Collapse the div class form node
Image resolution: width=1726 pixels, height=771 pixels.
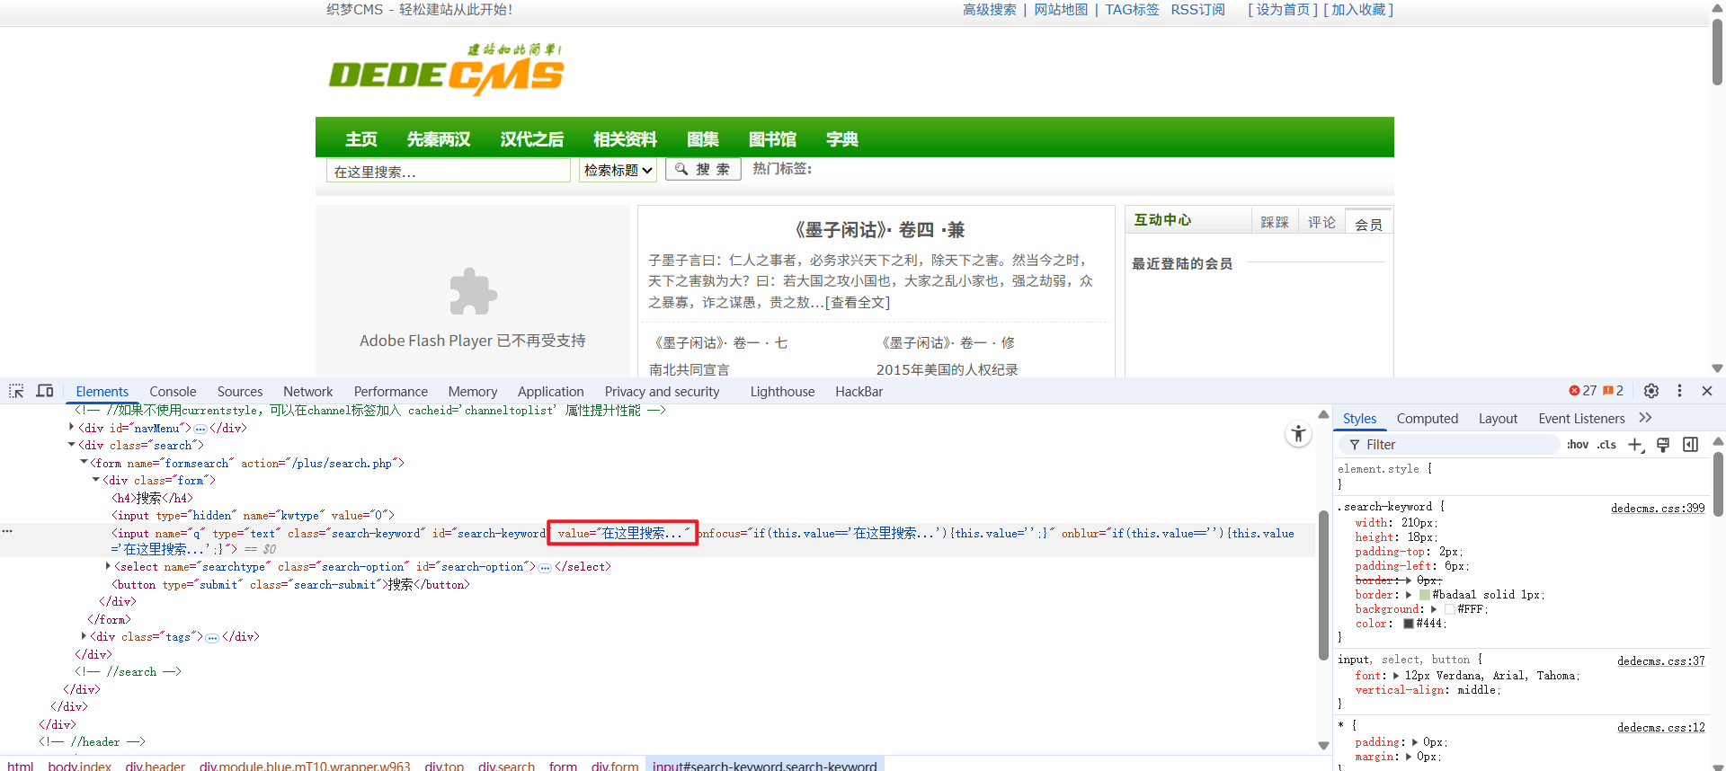96,480
